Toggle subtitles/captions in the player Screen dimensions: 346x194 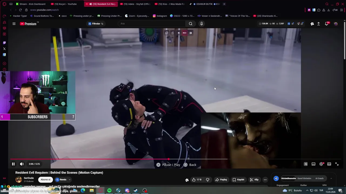(313, 164)
